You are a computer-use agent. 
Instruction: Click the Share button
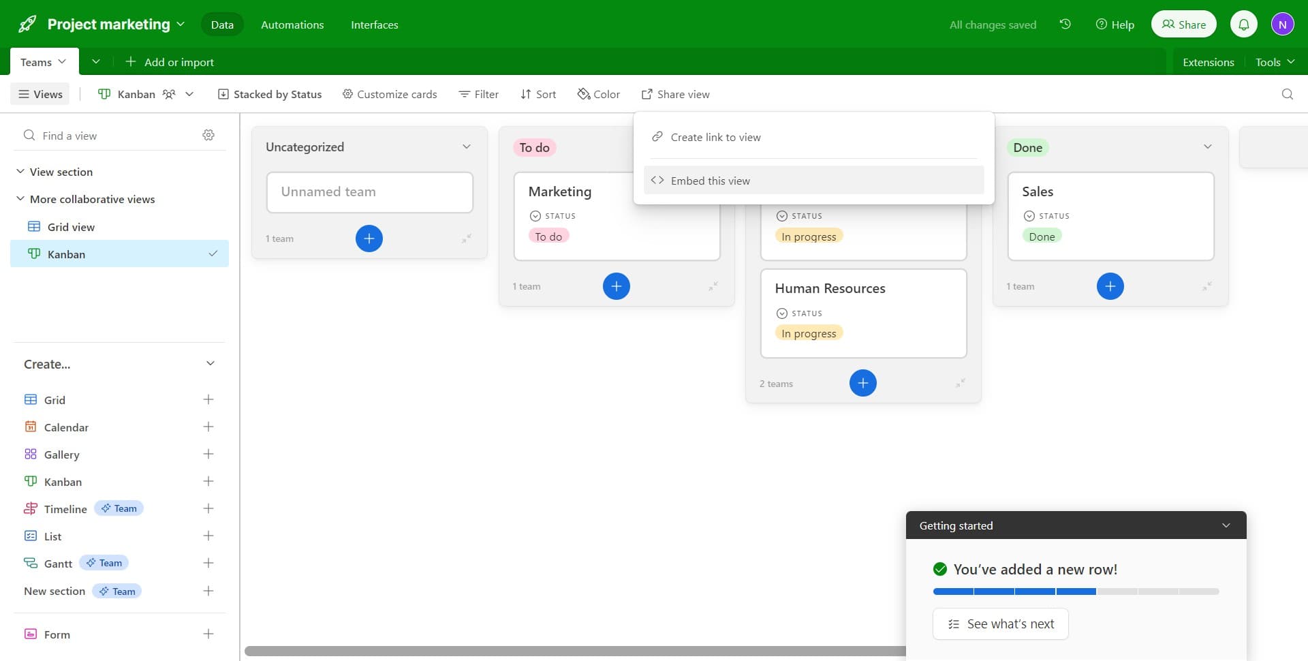pos(1183,23)
